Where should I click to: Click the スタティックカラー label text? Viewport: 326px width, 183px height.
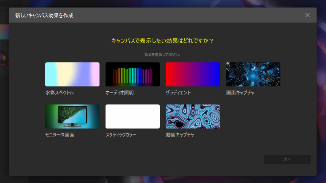coord(121,135)
